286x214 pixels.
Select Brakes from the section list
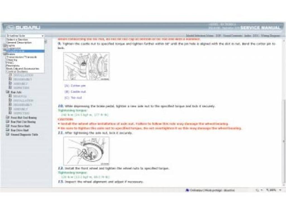click(x=11, y=54)
